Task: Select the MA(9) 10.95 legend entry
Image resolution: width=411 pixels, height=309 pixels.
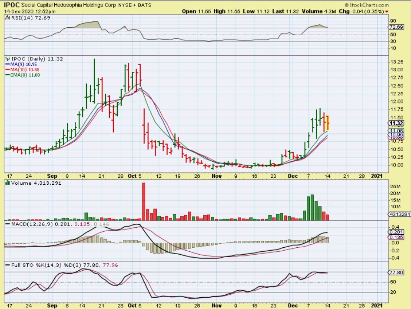Action: click(x=21, y=64)
